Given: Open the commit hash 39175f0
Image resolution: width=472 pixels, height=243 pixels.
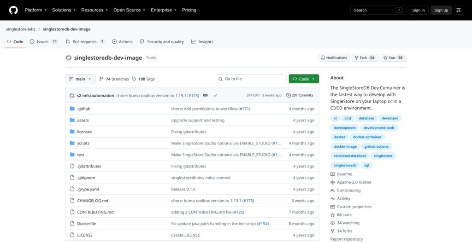Looking at the screenshot, I should coord(253,95).
